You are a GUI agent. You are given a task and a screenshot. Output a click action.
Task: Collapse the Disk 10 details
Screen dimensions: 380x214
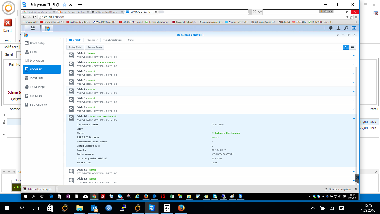354,118
